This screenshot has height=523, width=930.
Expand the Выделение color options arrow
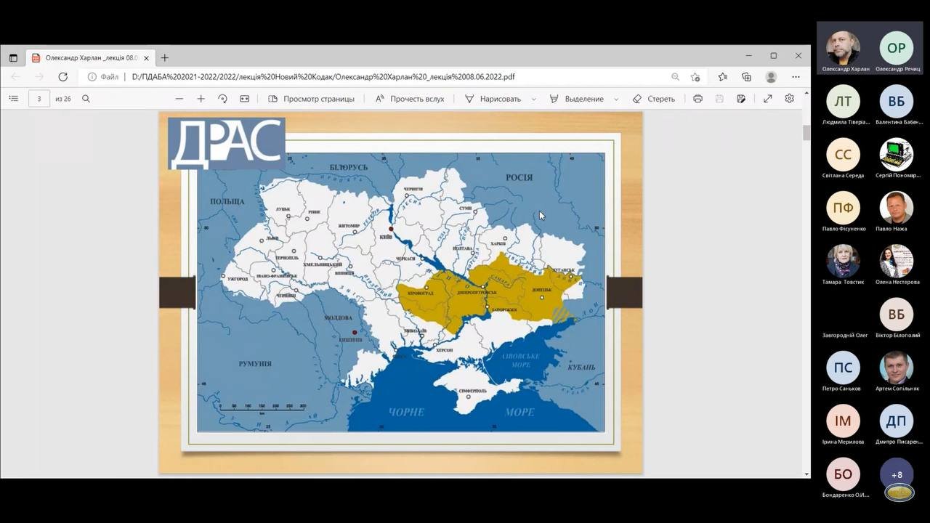coord(616,99)
